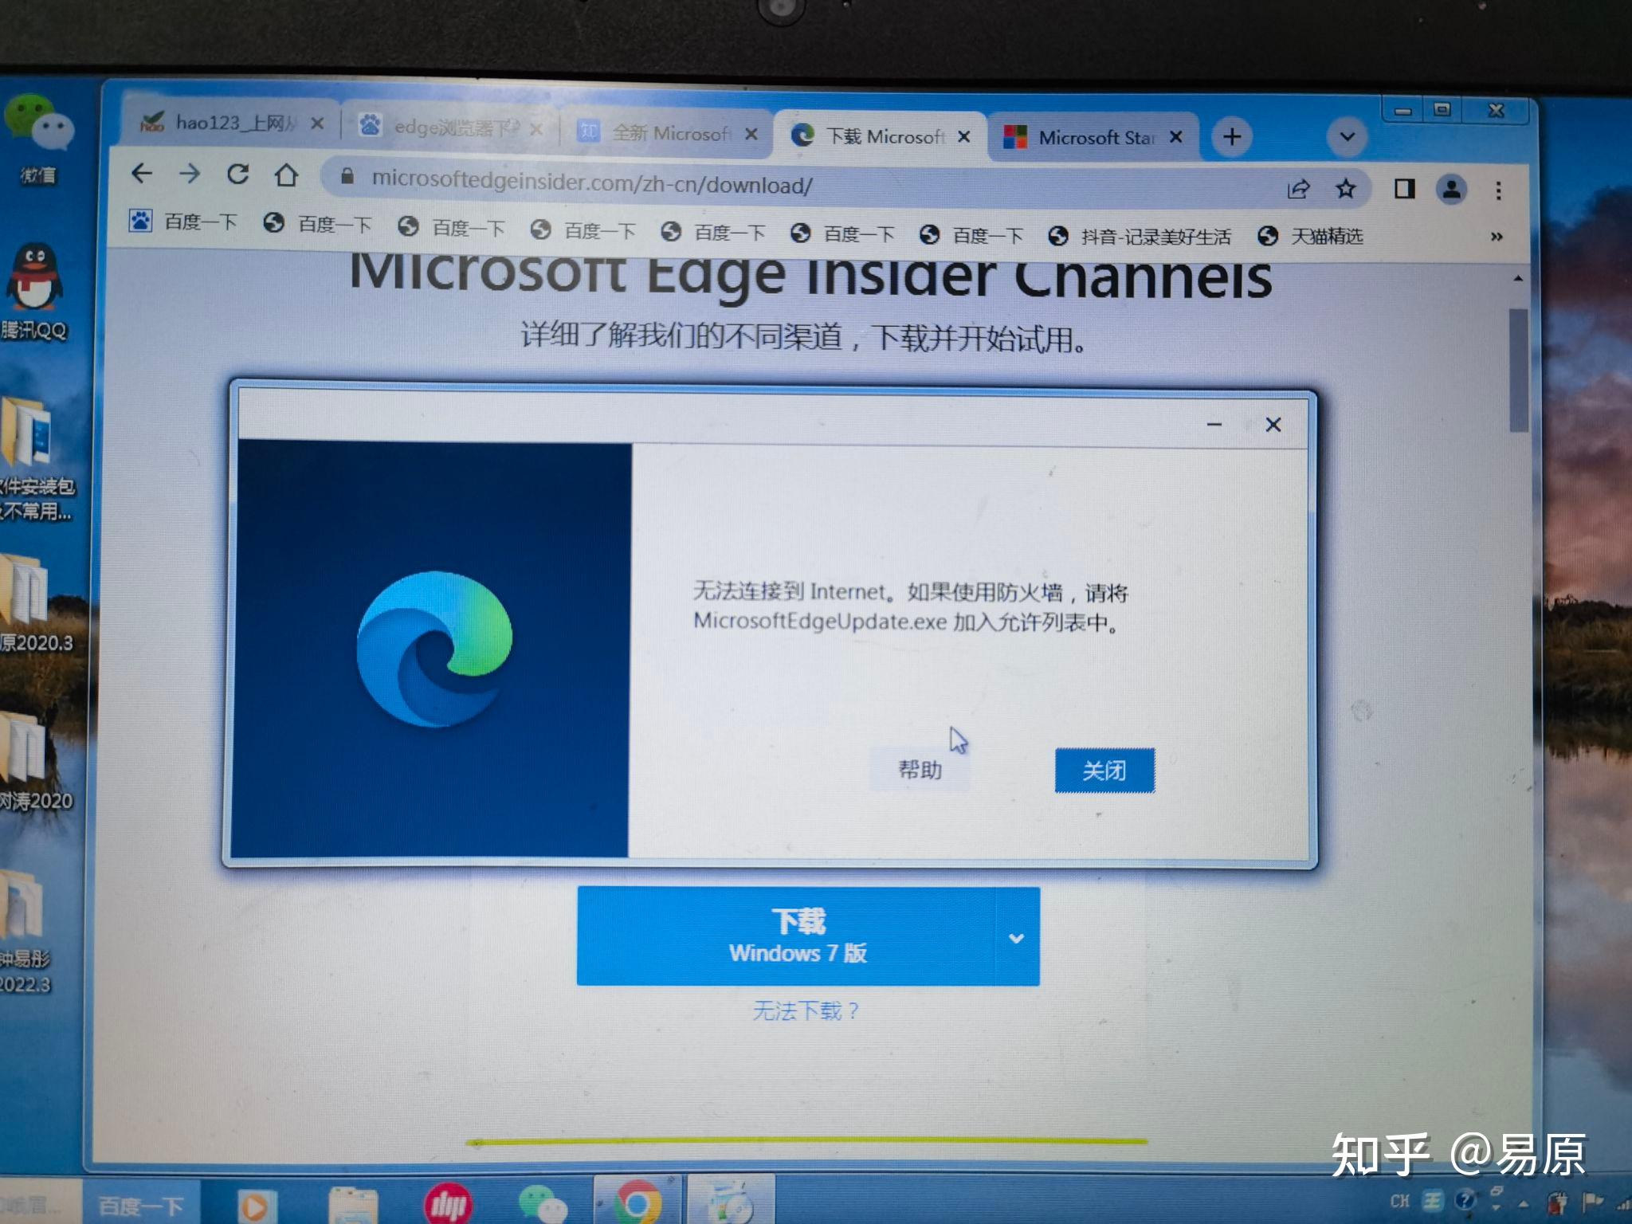
Task: Show hidden tray icons arrow
Action: [1523, 1203]
